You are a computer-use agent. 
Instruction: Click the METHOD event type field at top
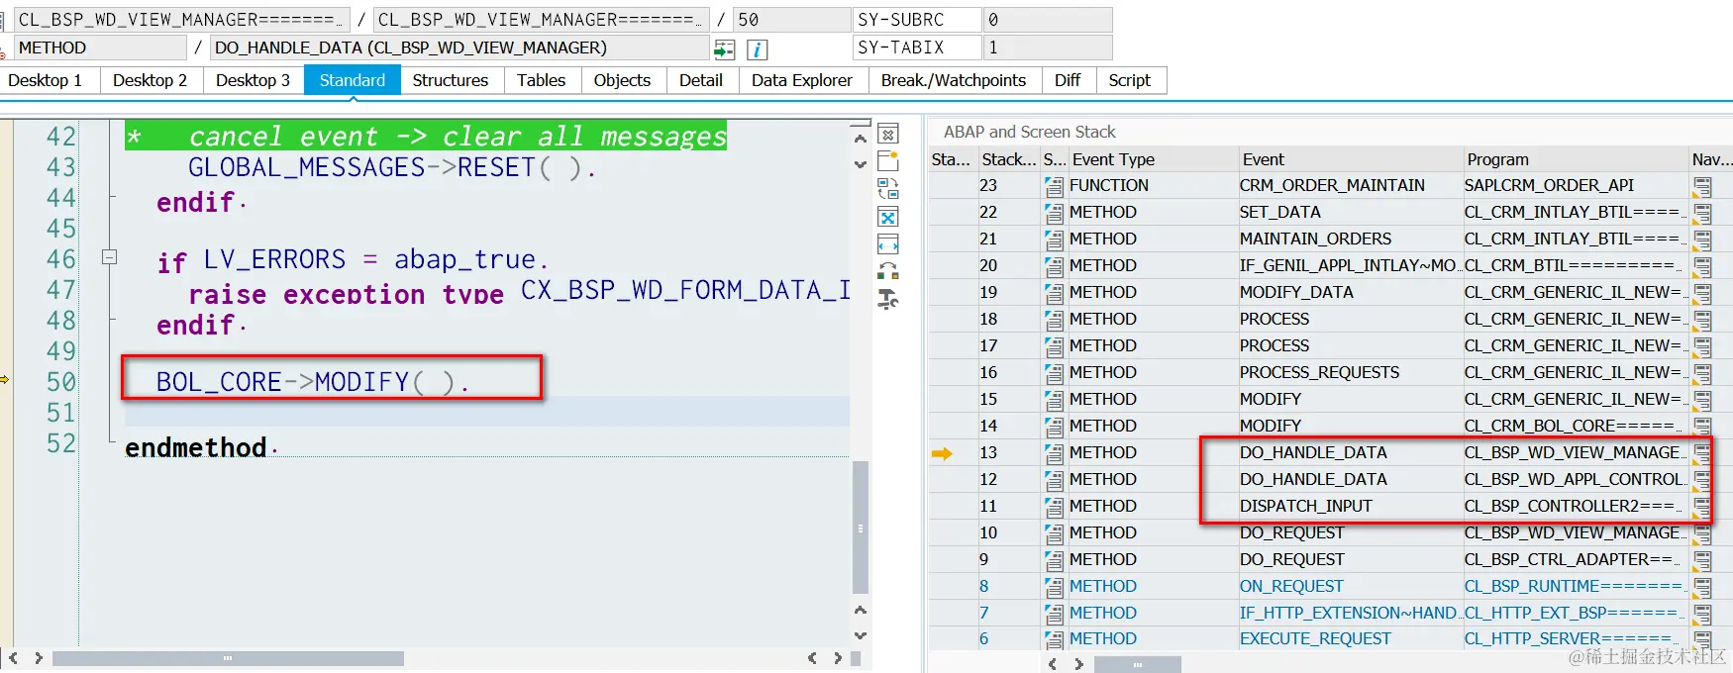100,48
